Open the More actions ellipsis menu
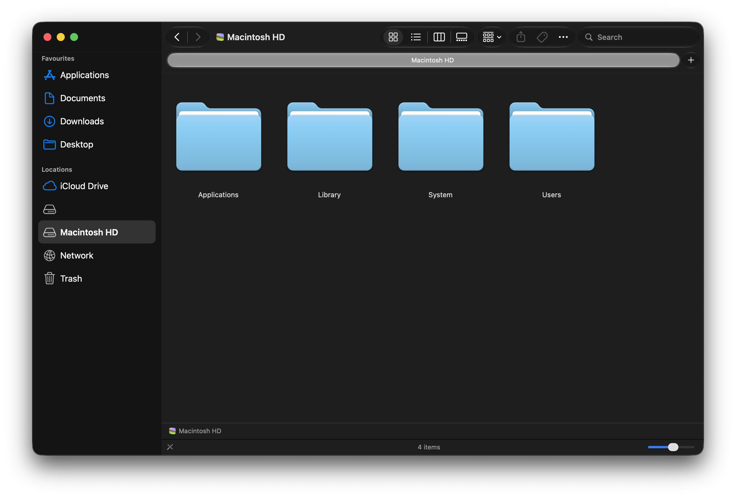This screenshot has width=736, height=498. (563, 37)
